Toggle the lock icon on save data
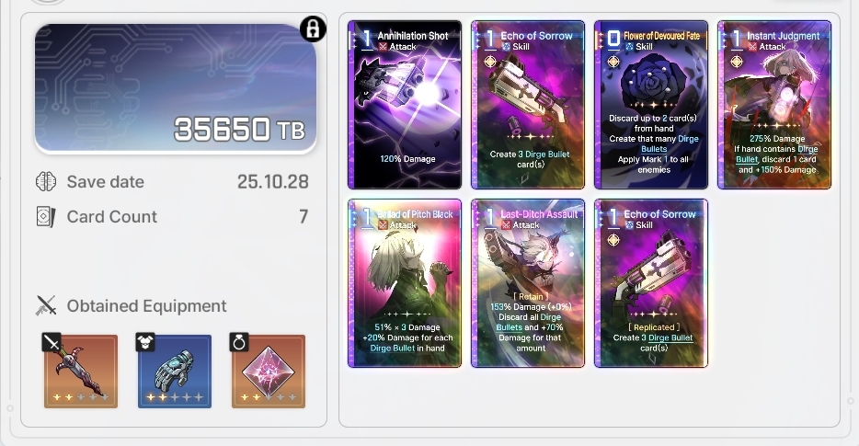Viewport: 859px width, 446px height. pos(313,29)
